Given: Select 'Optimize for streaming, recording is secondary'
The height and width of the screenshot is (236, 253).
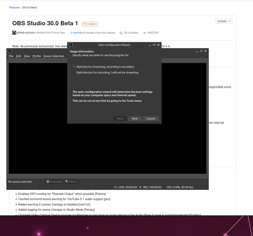Looking at the screenshot, I should [74, 67].
